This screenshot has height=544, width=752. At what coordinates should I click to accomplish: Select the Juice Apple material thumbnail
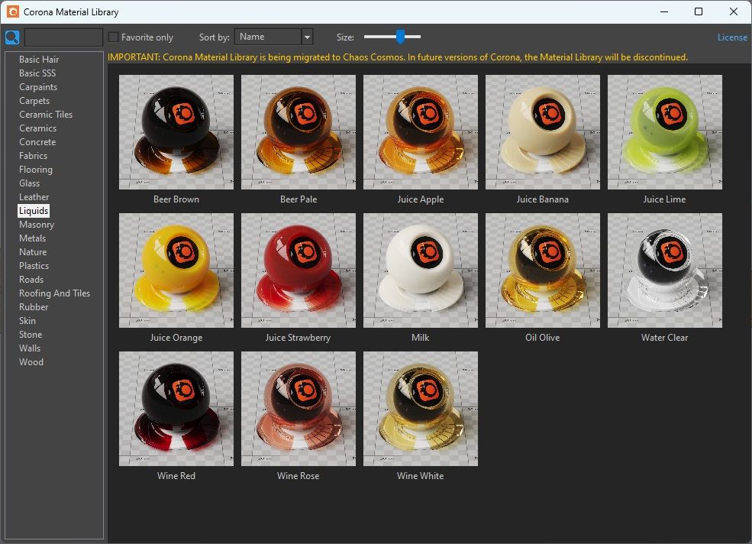tap(421, 132)
